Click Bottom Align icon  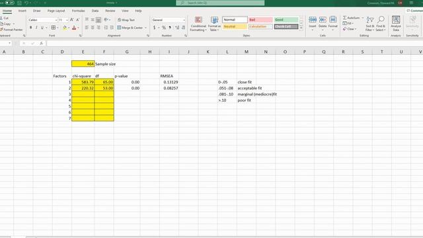click(x=98, y=20)
